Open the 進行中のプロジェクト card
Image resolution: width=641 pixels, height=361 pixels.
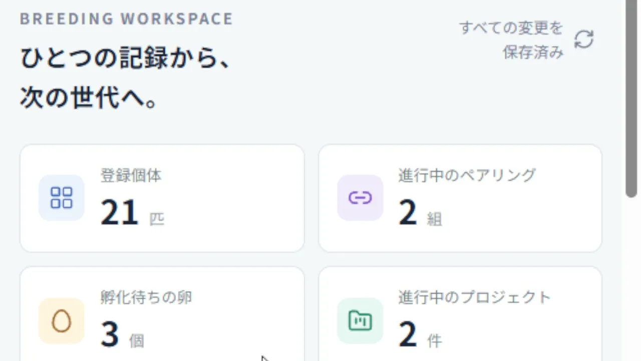tap(460, 314)
